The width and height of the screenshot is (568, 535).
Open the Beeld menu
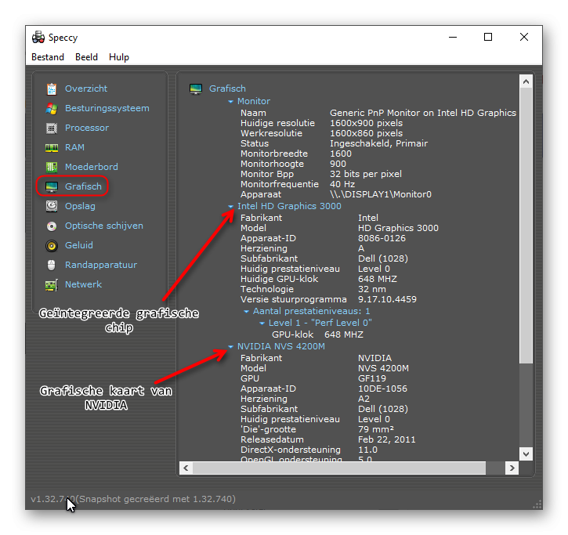coord(86,57)
